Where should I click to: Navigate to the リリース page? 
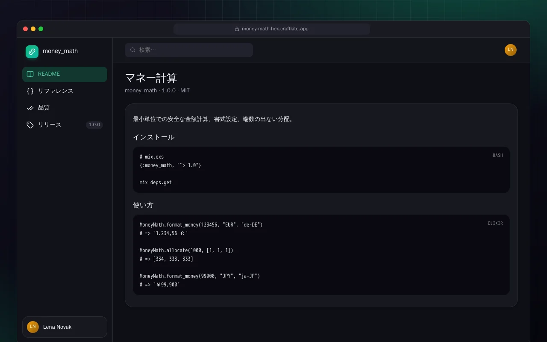coord(65,125)
